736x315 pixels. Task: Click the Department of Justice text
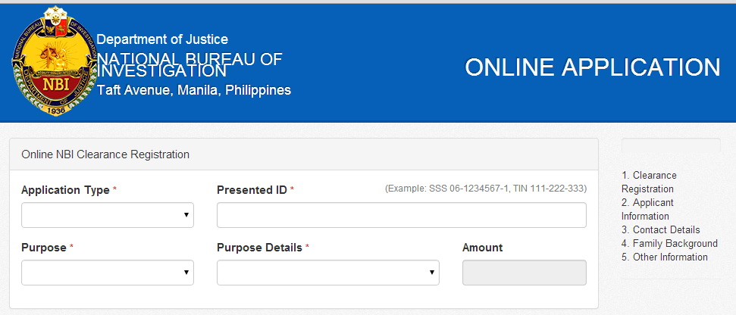pos(162,39)
